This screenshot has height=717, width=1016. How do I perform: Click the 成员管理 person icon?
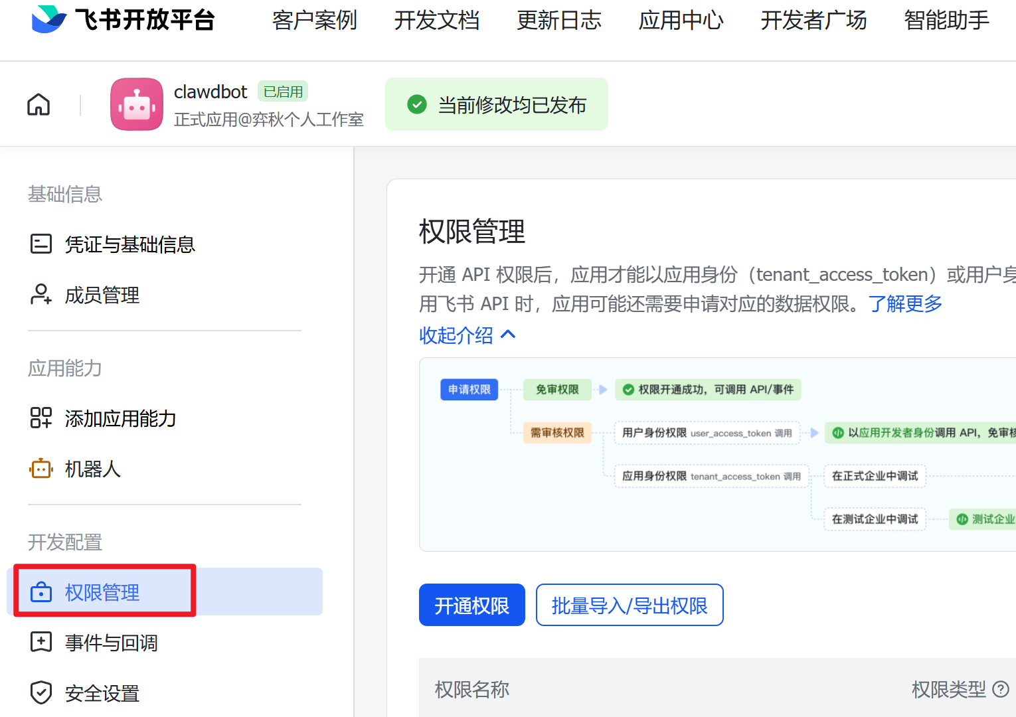pyautogui.click(x=41, y=295)
